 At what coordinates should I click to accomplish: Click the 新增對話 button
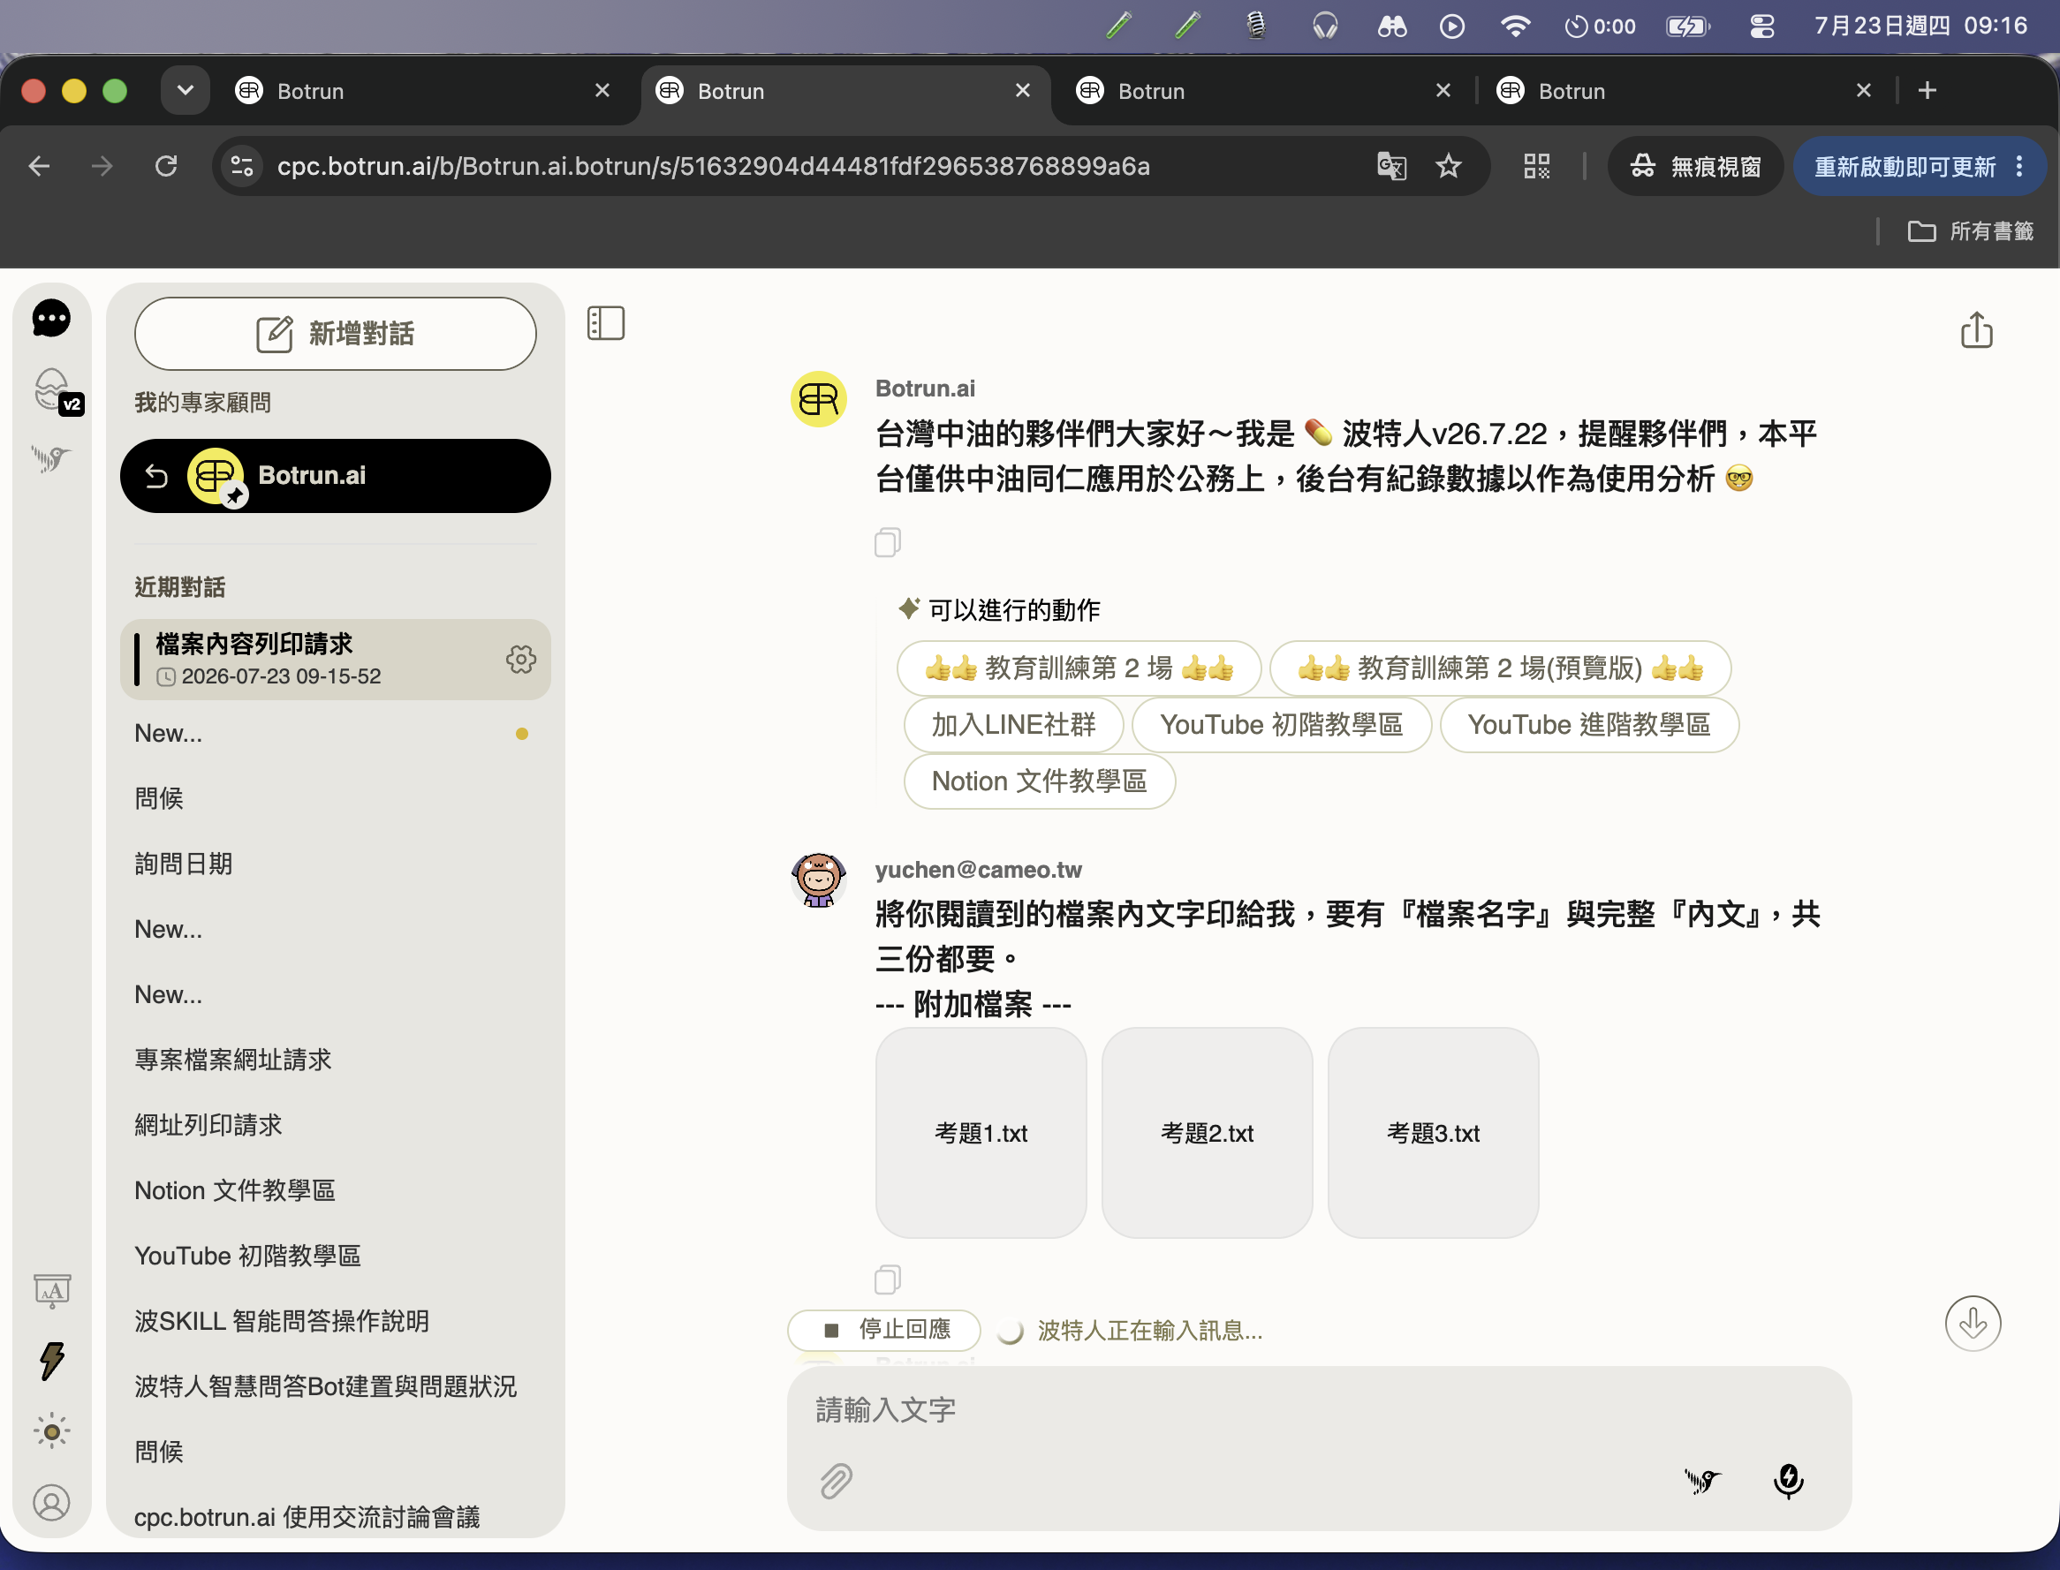click(x=336, y=334)
